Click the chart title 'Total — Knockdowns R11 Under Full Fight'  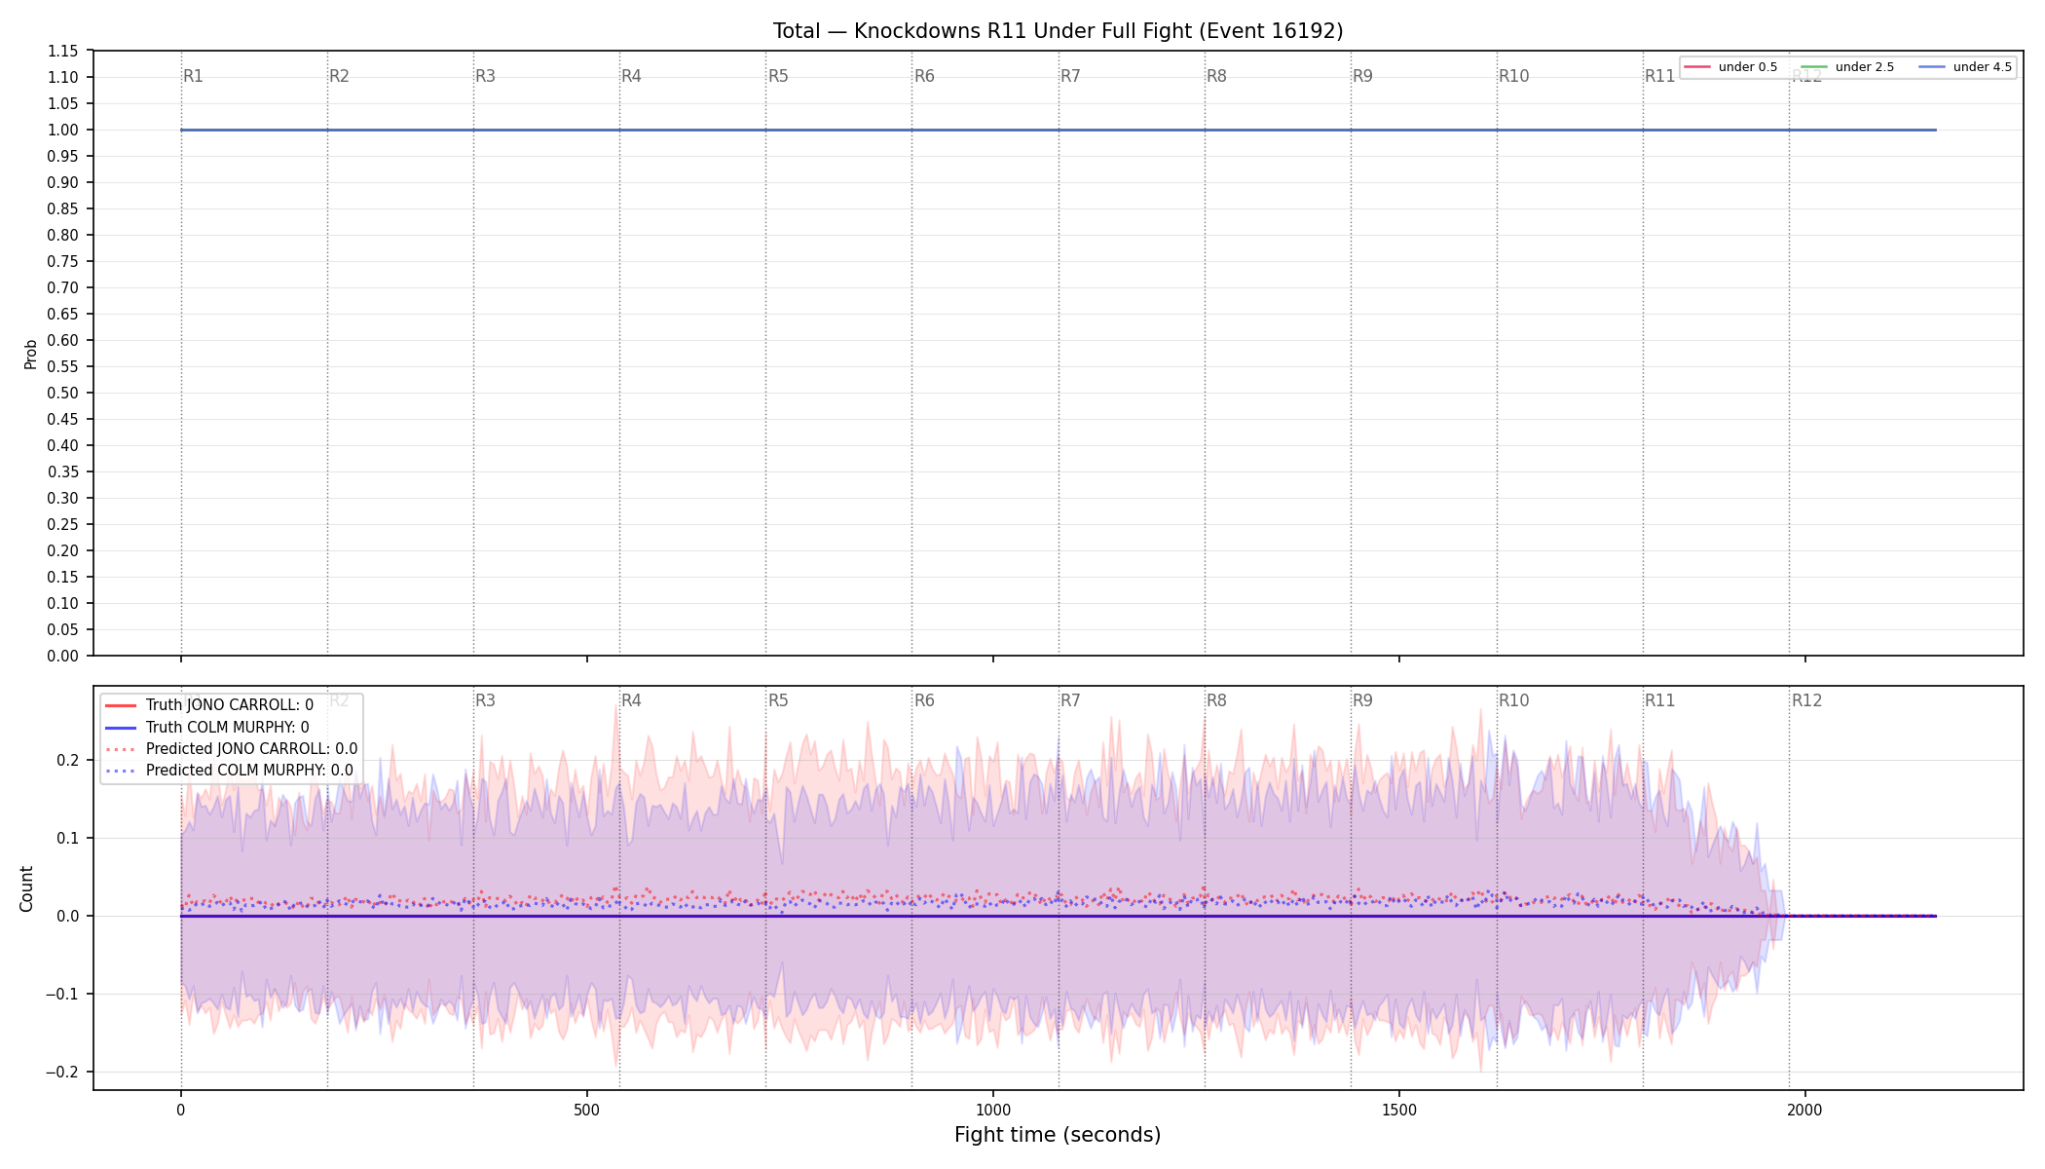point(1058,31)
